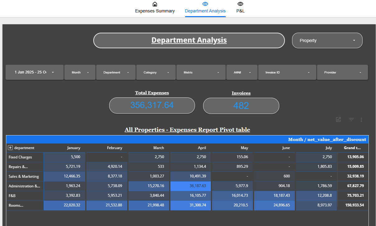Select the highlighted April Administration cell 36,187.63

coord(191,186)
